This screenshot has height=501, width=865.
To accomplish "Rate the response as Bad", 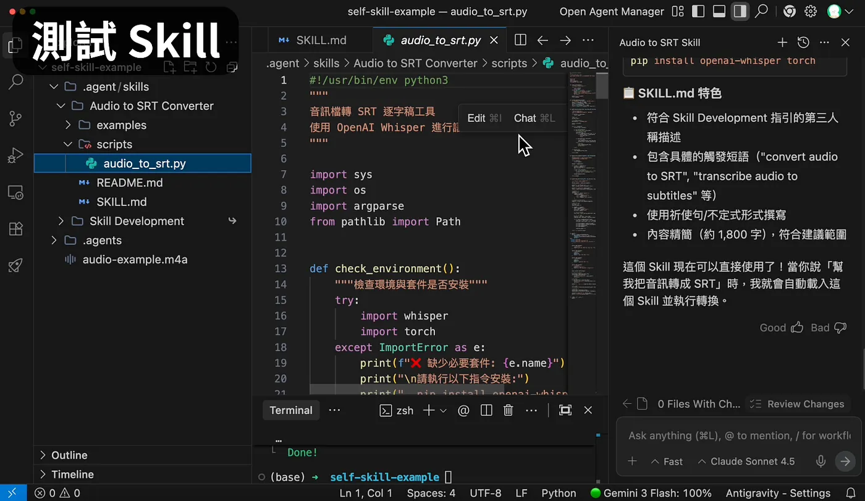I will tap(829, 328).
